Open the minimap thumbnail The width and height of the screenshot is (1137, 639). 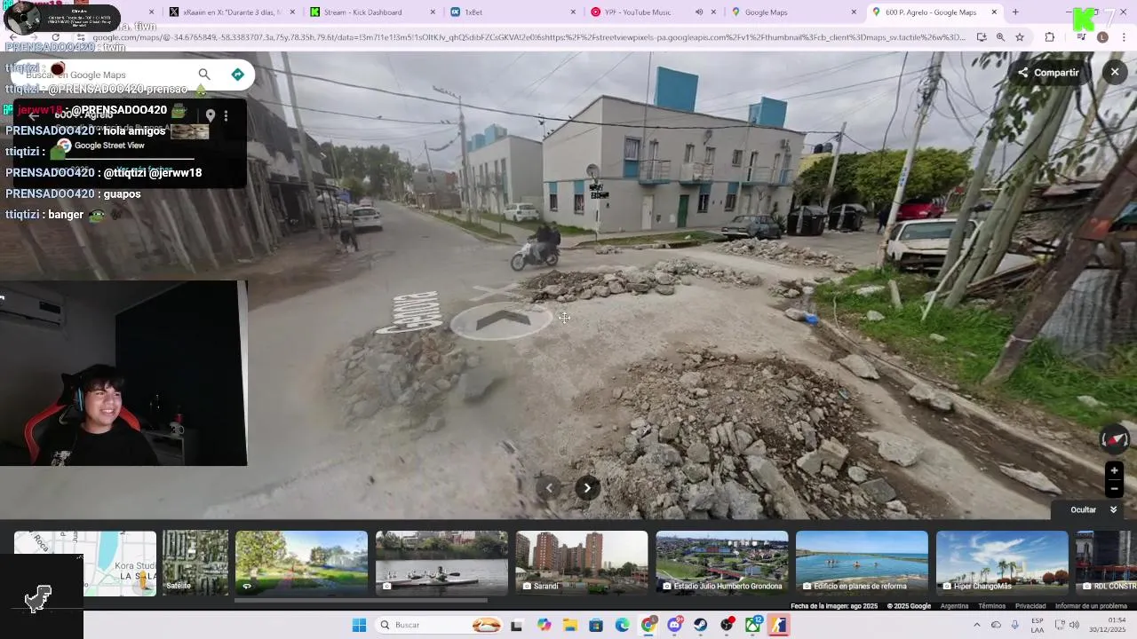(x=85, y=563)
